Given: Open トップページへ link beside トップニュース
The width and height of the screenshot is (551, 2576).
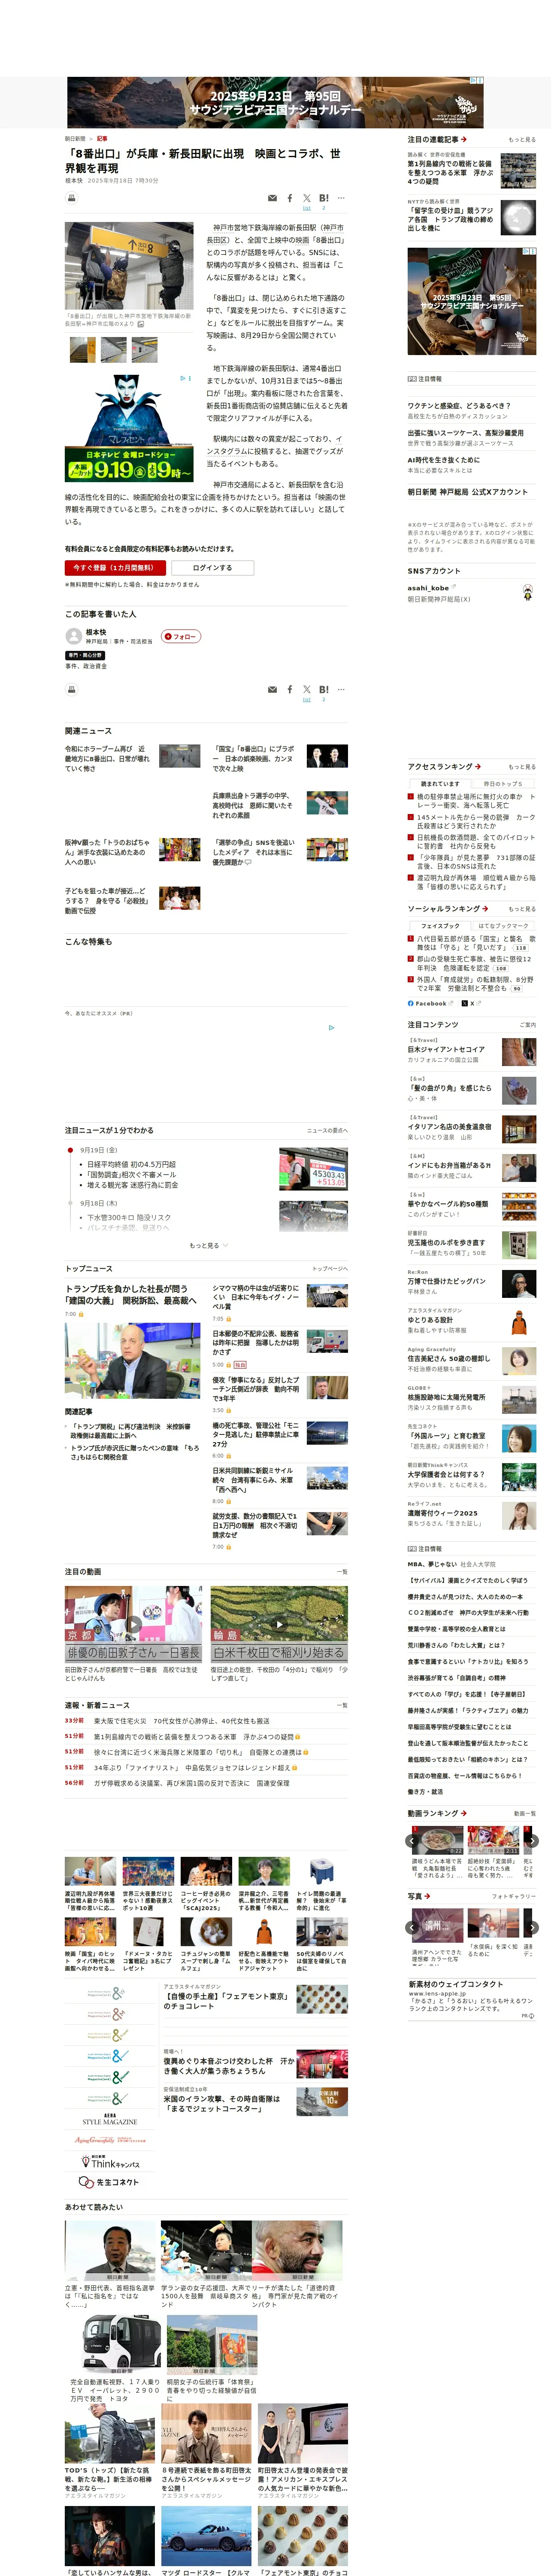Looking at the screenshot, I should [x=330, y=1269].
